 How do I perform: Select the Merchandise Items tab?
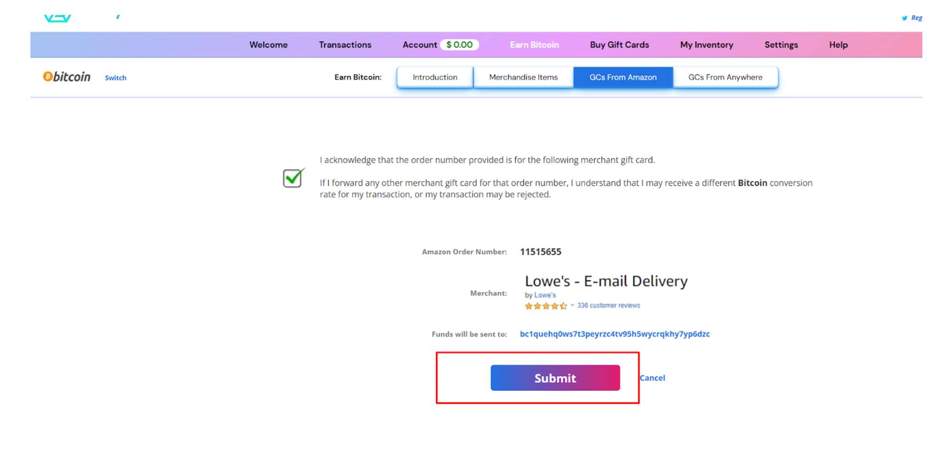[x=523, y=77]
